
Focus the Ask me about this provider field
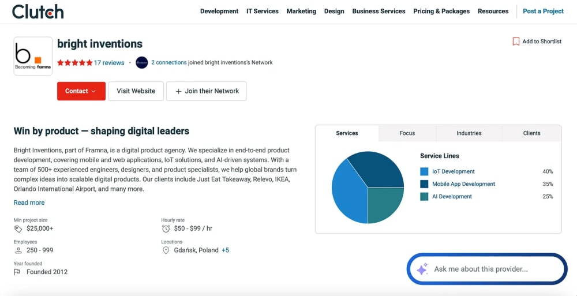tap(487, 269)
